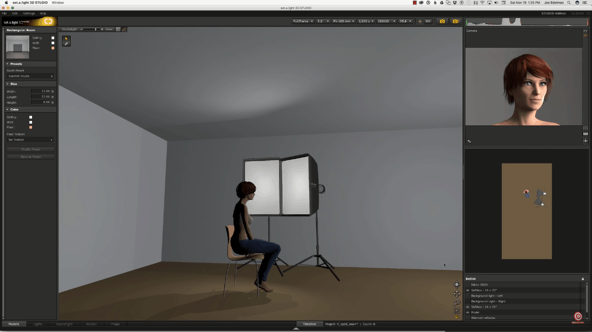The image size is (592, 332).
Task: Open the 3:2 aspect ratio dropdown
Action: pyautogui.click(x=323, y=21)
